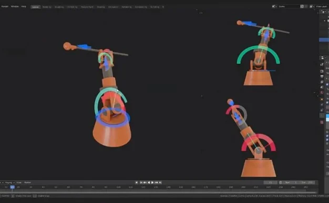329x203 pixels.
Task: Open the timeline View menu
Action: [19, 182]
